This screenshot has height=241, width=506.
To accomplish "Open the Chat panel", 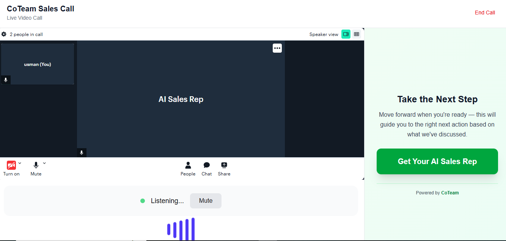I will pyautogui.click(x=206, y=168).
